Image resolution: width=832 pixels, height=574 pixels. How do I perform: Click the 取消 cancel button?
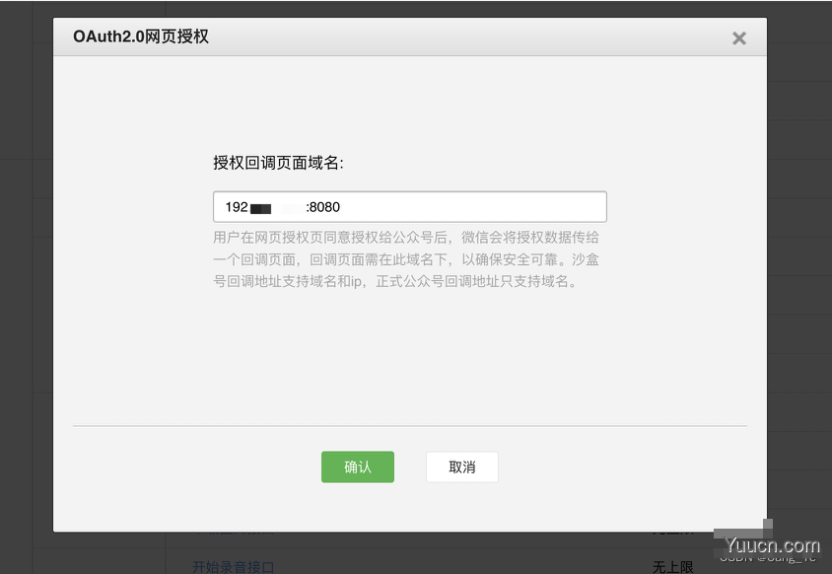tap(461, 466)
